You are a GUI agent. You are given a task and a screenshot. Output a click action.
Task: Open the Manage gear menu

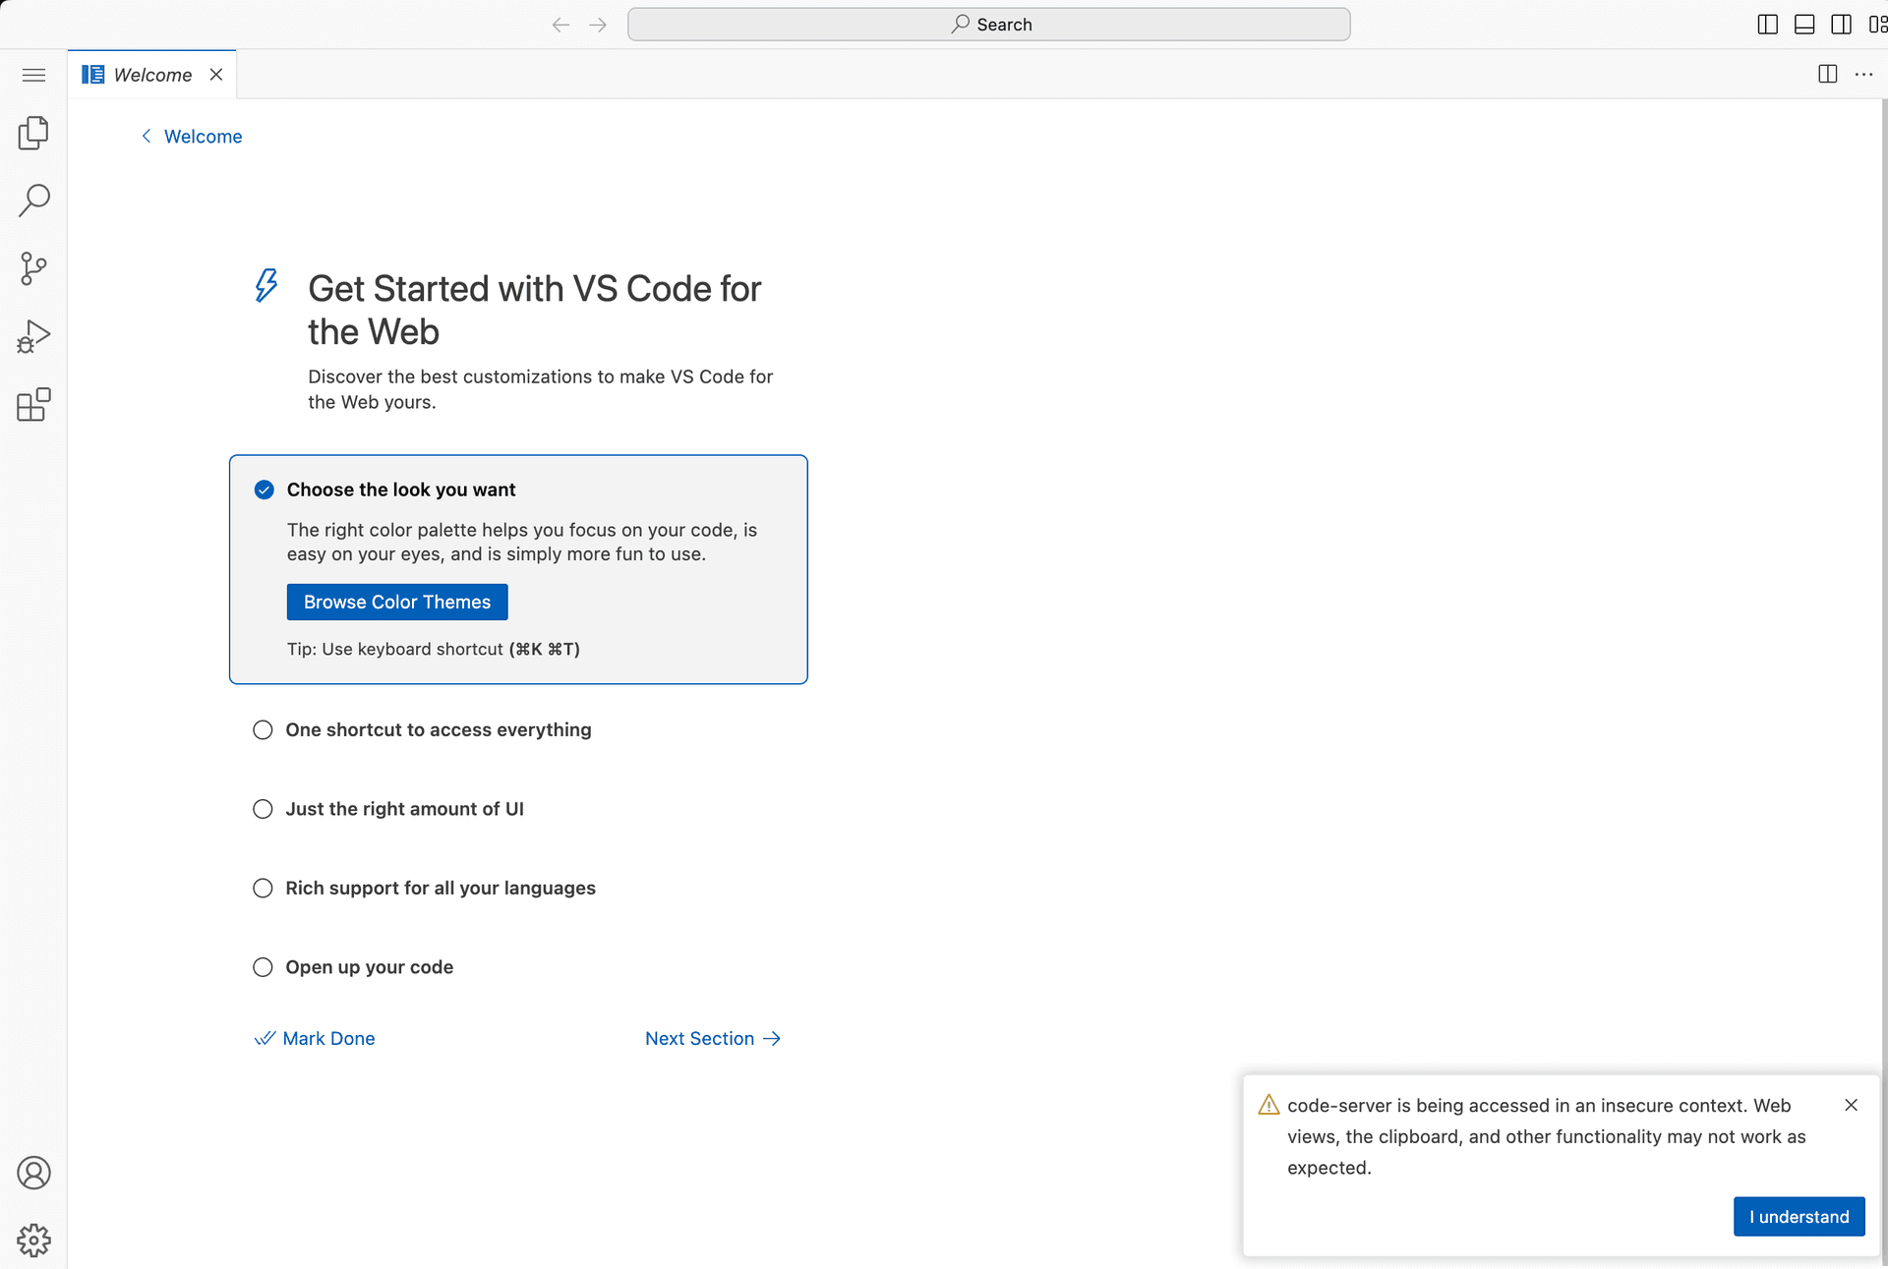pos(33,1240)
